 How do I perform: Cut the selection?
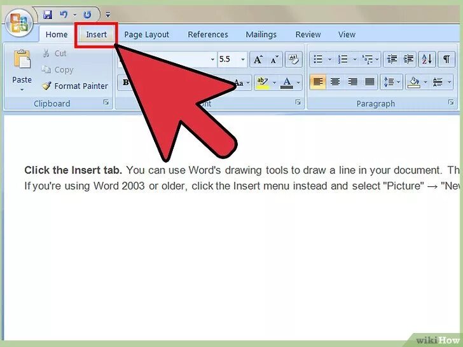pos(55,53)
